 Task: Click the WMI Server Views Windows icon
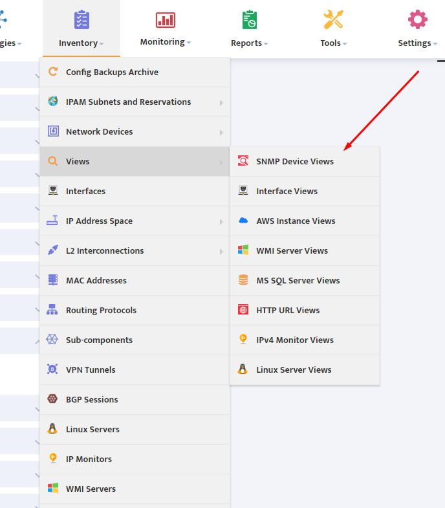pyautogui.click(x=243, y=250)
